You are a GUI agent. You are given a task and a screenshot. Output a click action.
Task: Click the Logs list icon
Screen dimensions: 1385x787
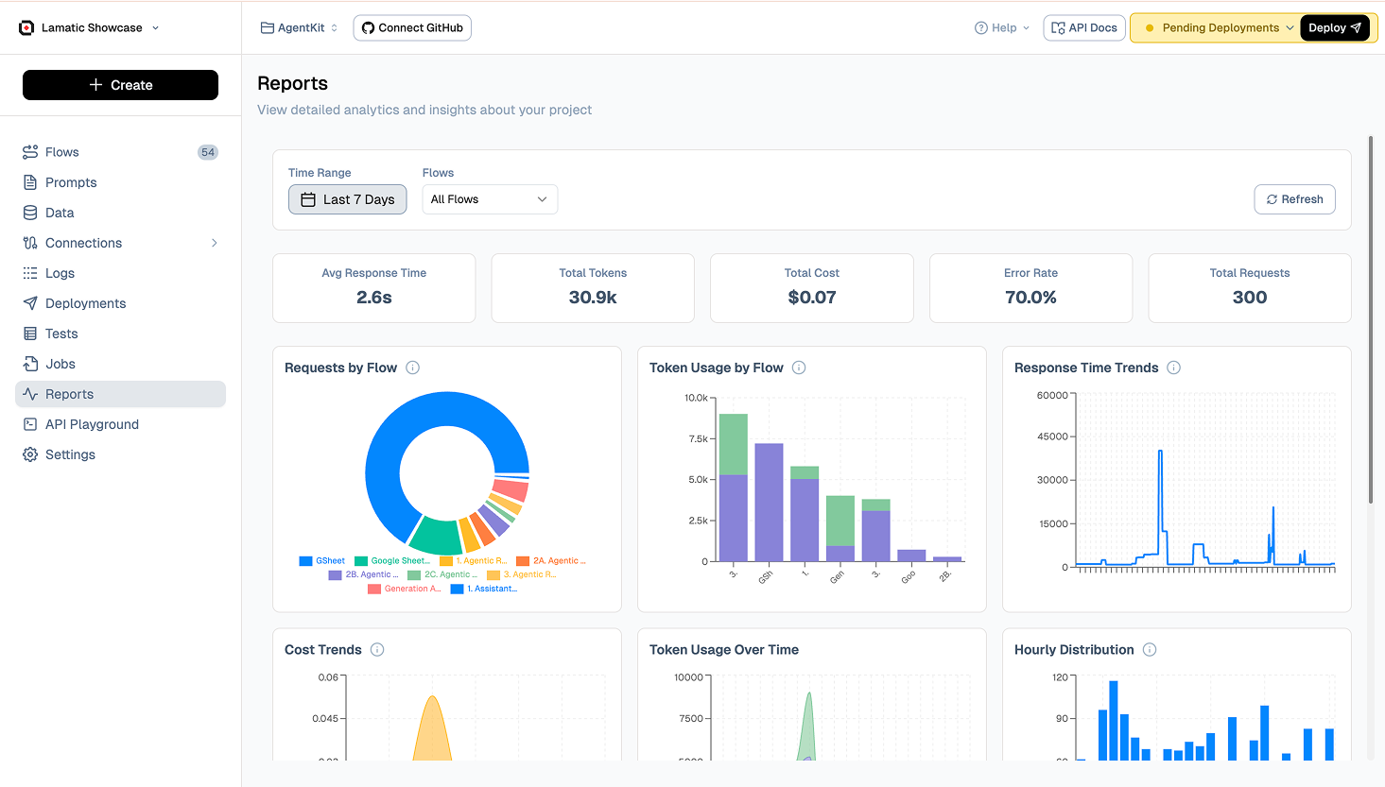point(30,273)
